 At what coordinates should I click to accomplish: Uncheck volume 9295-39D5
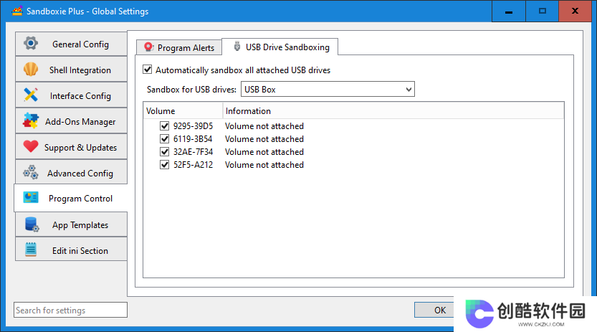165,125
